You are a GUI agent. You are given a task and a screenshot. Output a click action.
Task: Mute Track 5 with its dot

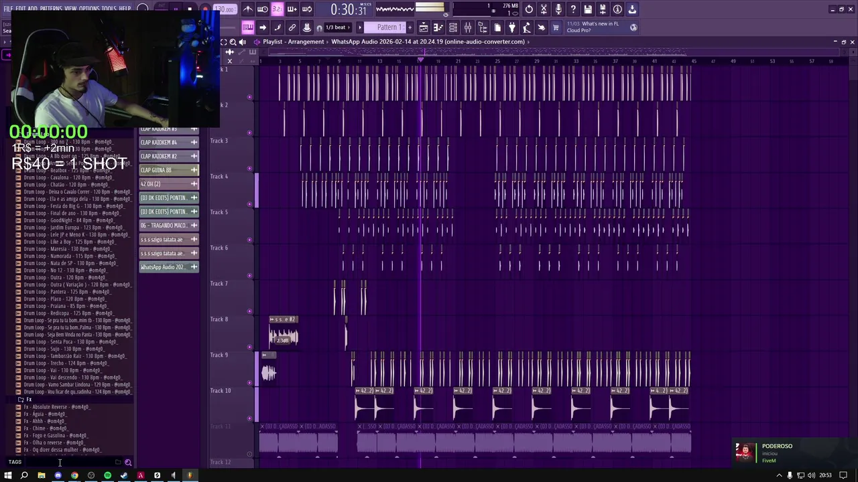[250, 240]
